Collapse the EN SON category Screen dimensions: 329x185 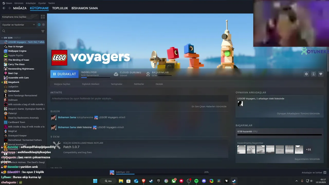click(2, 38)
